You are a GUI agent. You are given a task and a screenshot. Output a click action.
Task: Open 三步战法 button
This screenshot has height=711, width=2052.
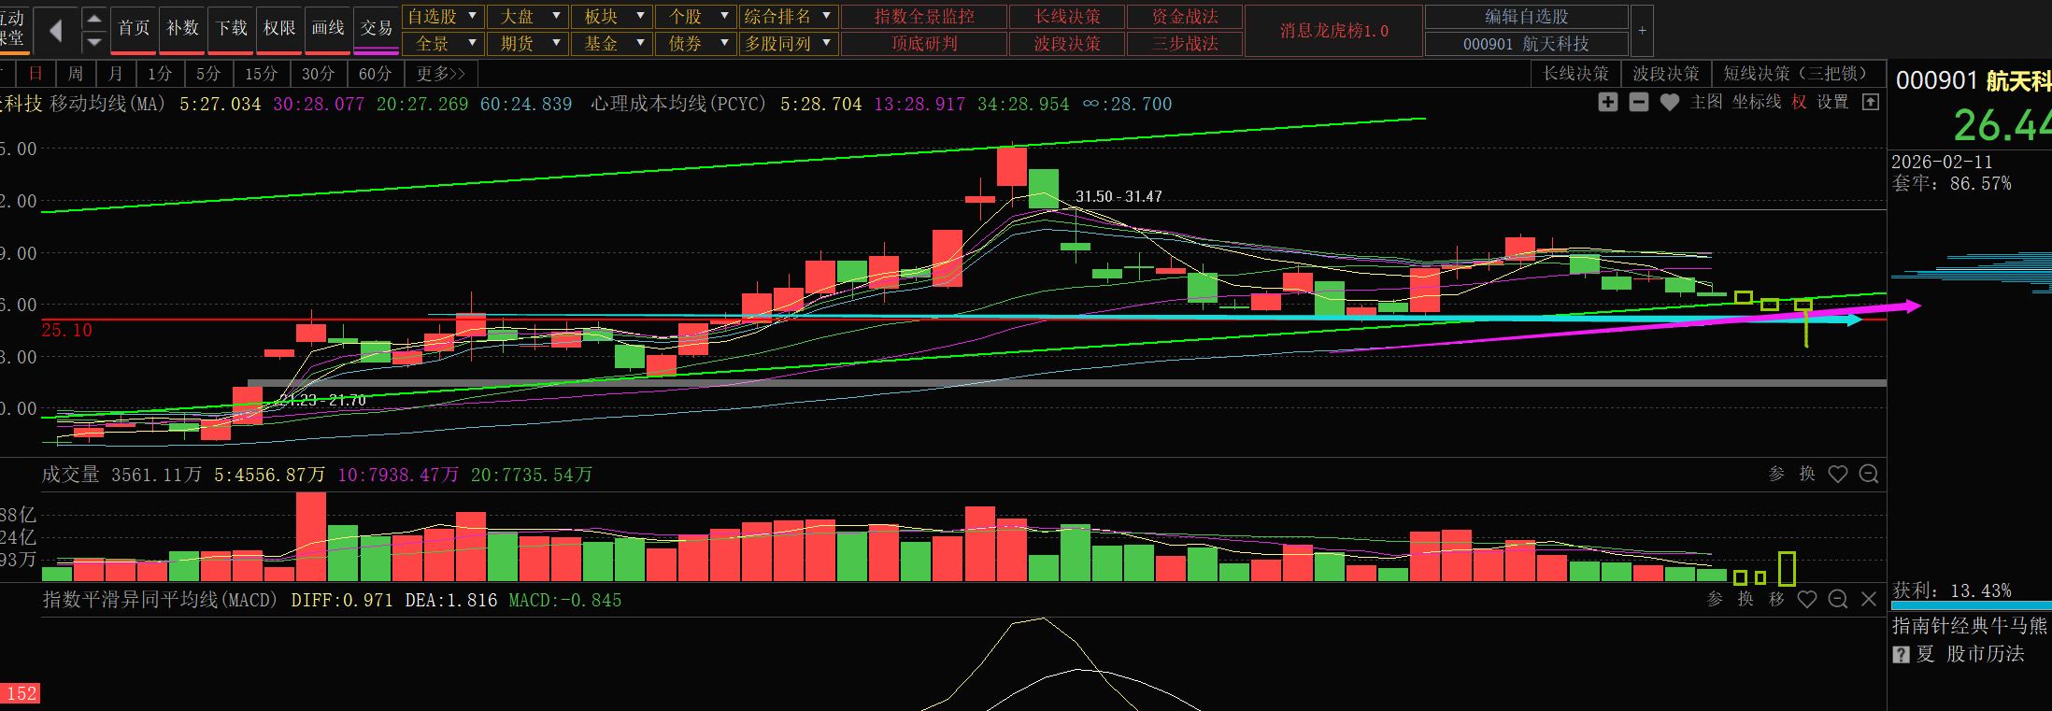[x=1185, y=44]
